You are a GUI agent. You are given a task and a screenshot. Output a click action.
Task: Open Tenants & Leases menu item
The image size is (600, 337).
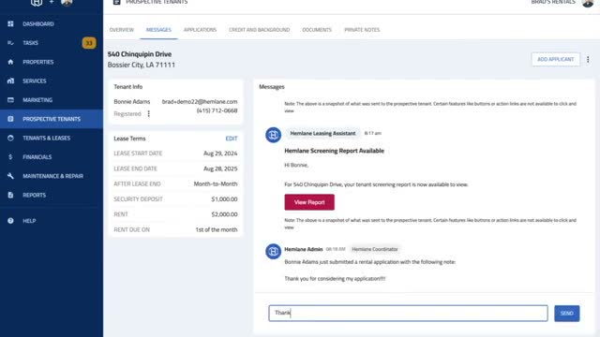[52, 138]
